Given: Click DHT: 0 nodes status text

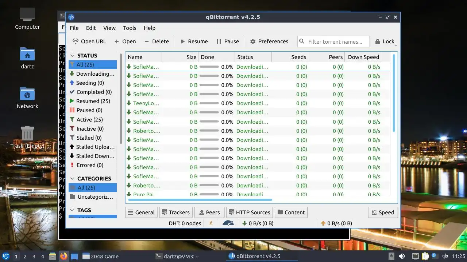Looking at the screenshot, I should click(185, 223).
